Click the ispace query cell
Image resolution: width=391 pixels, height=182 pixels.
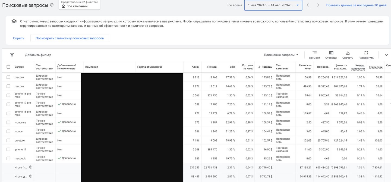[18, 131]
